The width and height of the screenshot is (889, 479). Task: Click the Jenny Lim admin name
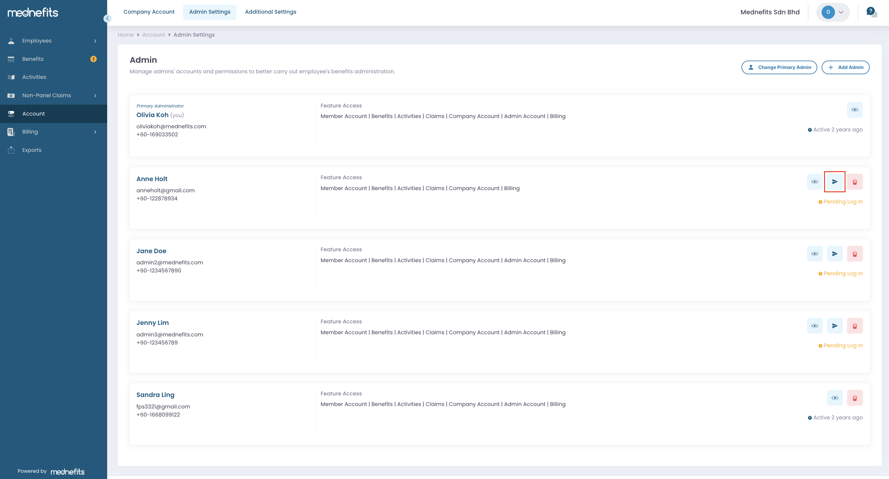[x=153, y=323]
